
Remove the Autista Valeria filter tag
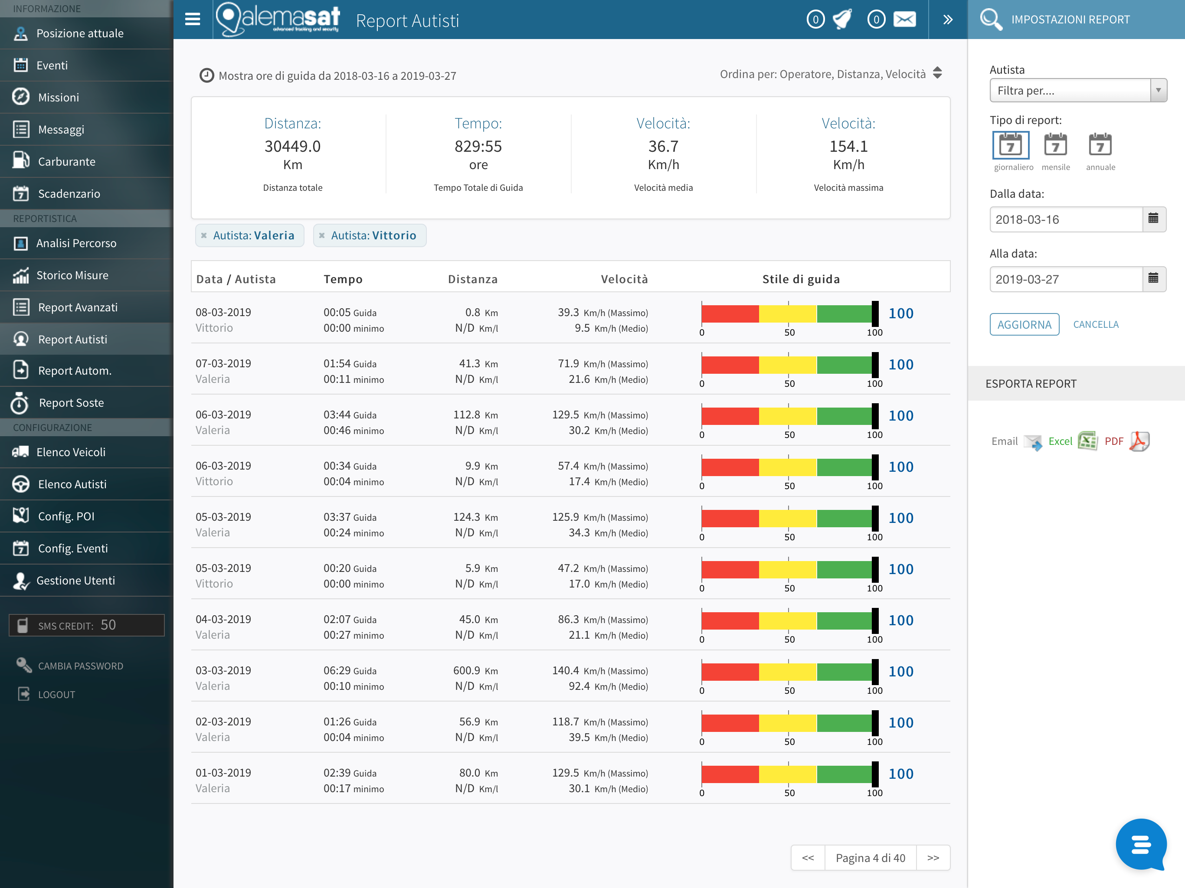click(x=204, y=235)
